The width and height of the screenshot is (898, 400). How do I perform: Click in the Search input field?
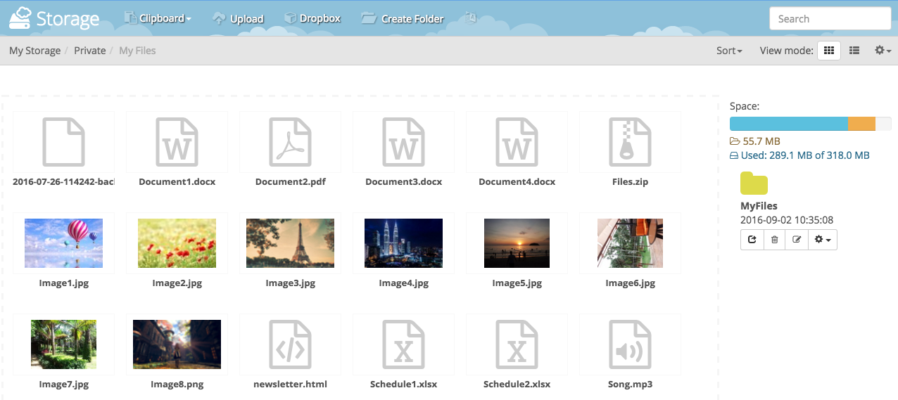click(830, 19)
